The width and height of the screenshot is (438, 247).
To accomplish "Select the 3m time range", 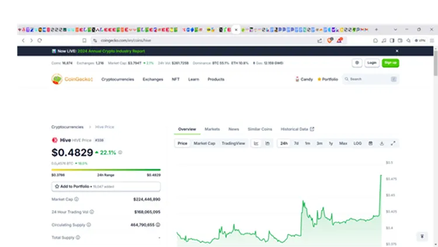I will click(x=319, y=143).
